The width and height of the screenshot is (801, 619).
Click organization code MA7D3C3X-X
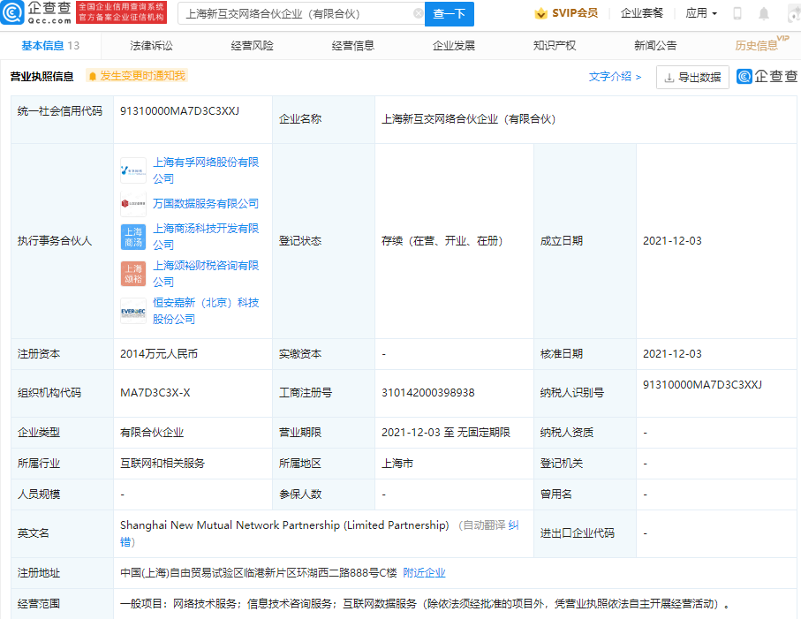tap(155, 393)
